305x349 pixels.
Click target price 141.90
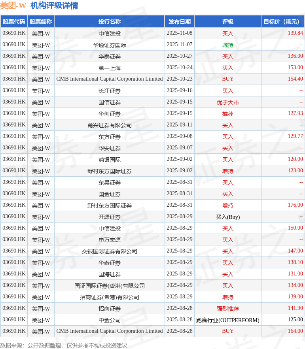[x=295, y=308]
